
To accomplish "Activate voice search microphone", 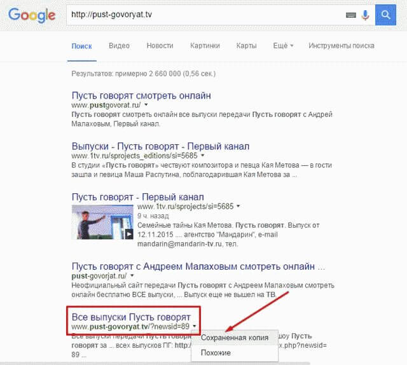I will pos(365,15).
